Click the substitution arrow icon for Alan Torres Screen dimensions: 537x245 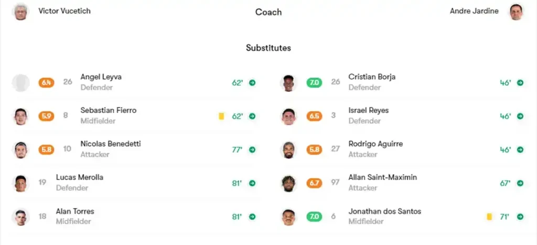(252, 217)
